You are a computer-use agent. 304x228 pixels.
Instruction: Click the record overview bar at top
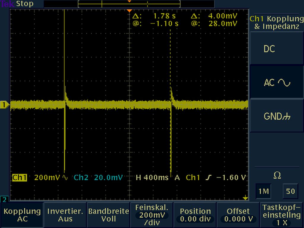click(x=129, y=4)
